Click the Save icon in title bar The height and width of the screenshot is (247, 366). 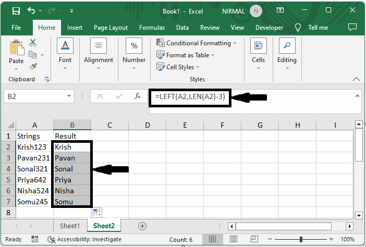16,10
